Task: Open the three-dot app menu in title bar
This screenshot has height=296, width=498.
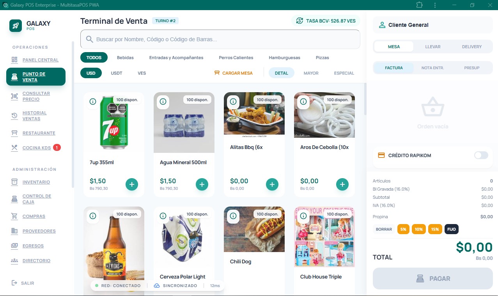Action: coord(435,5)
